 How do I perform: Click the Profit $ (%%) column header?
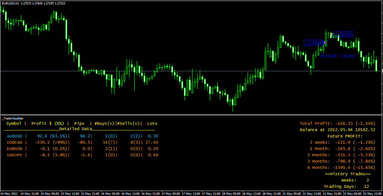[48, 124]
